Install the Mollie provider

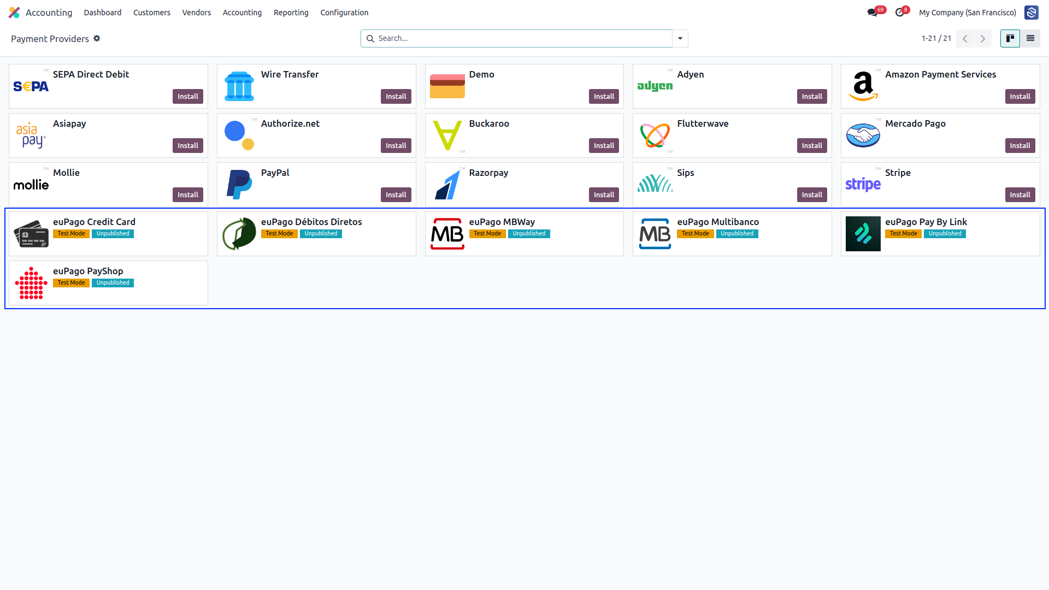click(x=188, y=195)
